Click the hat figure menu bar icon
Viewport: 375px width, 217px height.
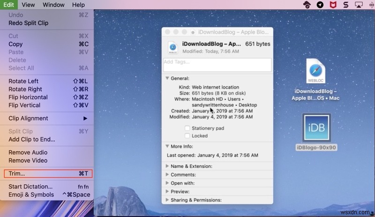[x=307, y=5]
